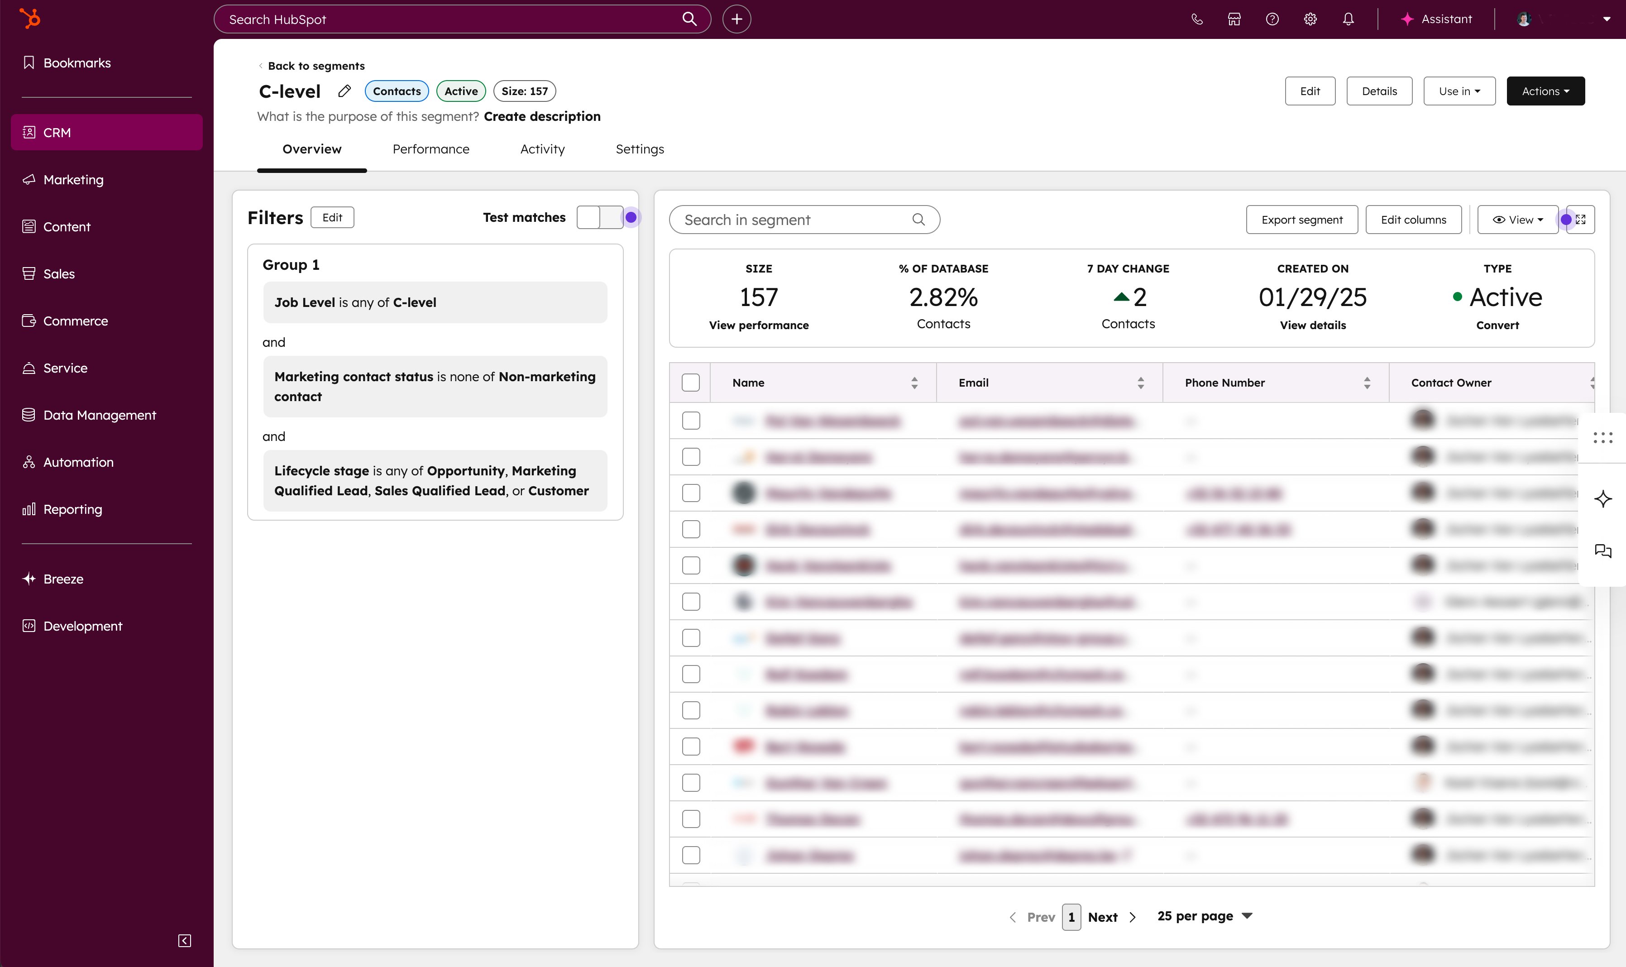Switch to the Performance tab
Screen dimensions: 1626x967
pos(430,149)
